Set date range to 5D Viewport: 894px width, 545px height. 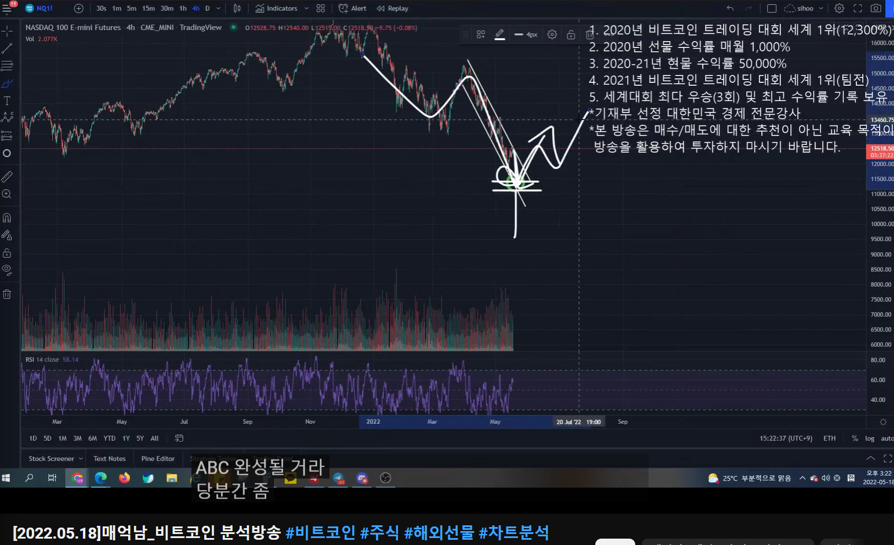pos(48,438)
